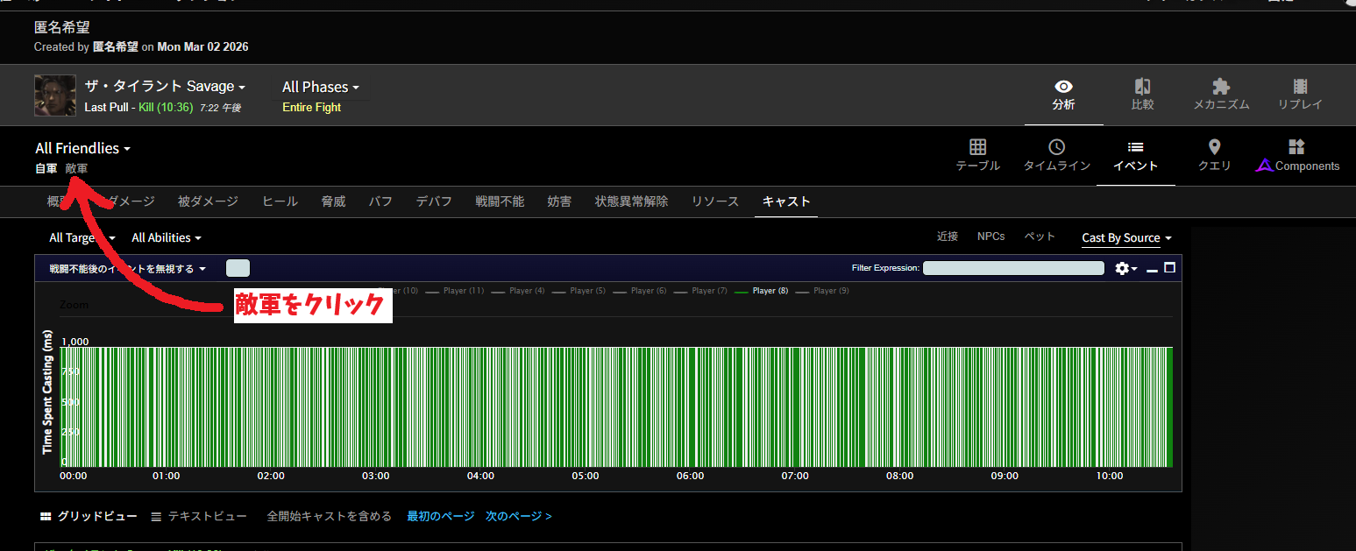Switch to テキストビュー display mode
The image size is (1356, 551).
coord(199,517)
